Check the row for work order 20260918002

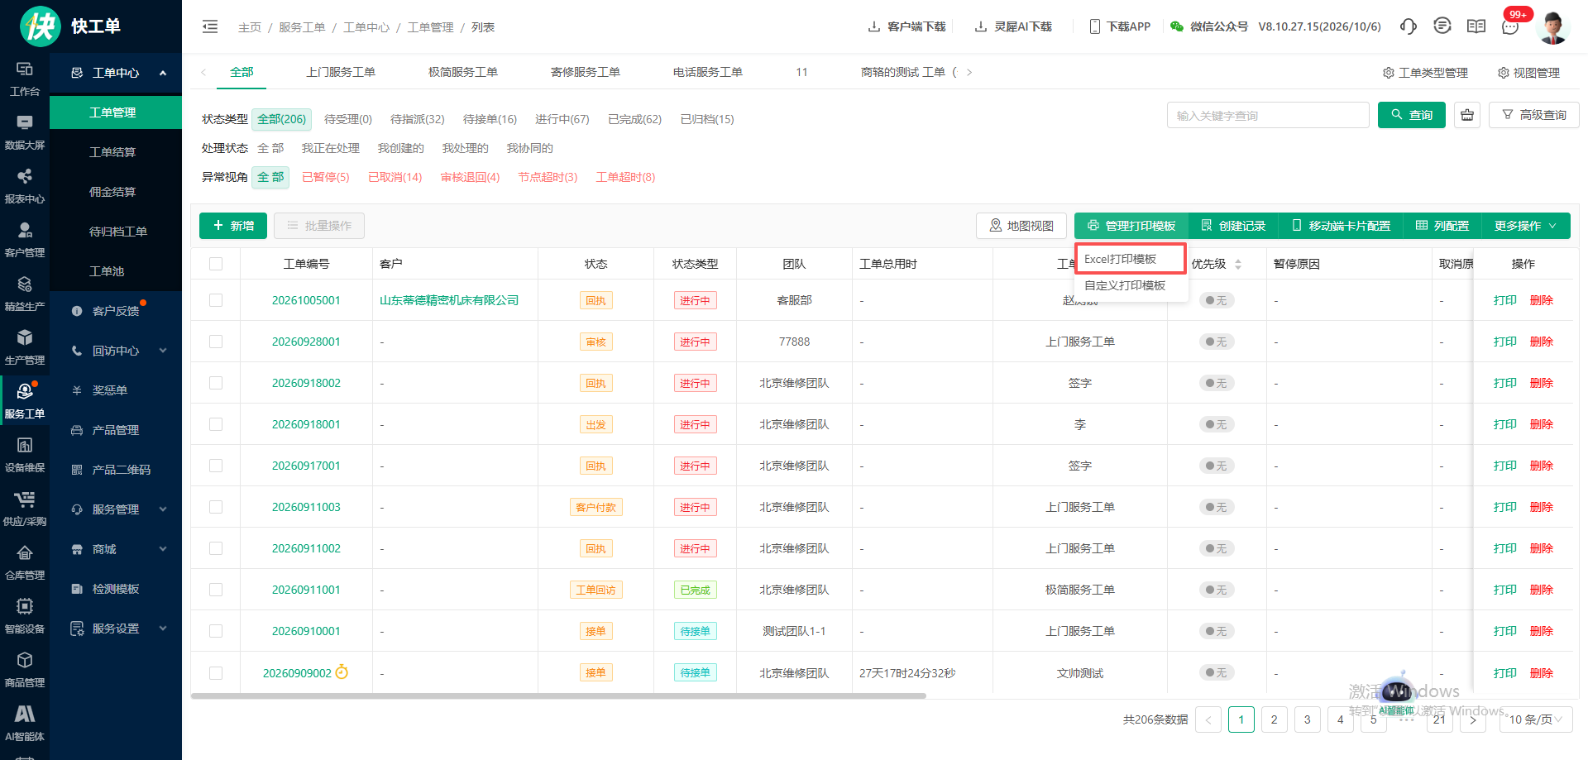click(x=216, y=383)
